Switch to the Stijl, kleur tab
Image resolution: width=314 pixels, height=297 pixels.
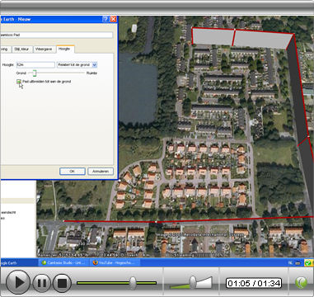[22, 49]
